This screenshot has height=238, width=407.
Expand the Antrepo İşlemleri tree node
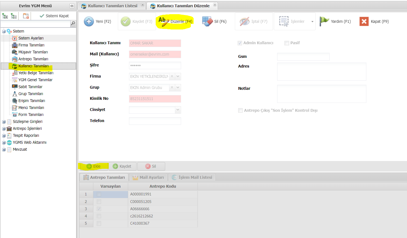click(4, 129)
